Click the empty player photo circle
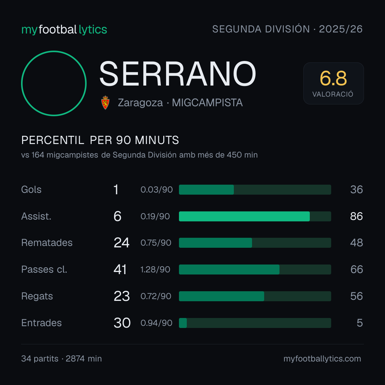The height and width of the screenshot is (385, 385). pyautogui.click(x=54, y=83)
